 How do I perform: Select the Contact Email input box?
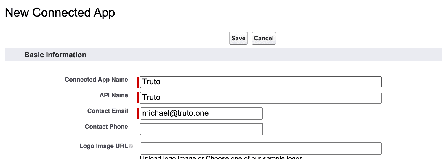pyautogui.click(x=201, y=113)
